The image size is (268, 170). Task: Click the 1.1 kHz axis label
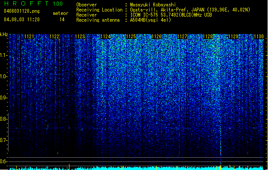3,55
